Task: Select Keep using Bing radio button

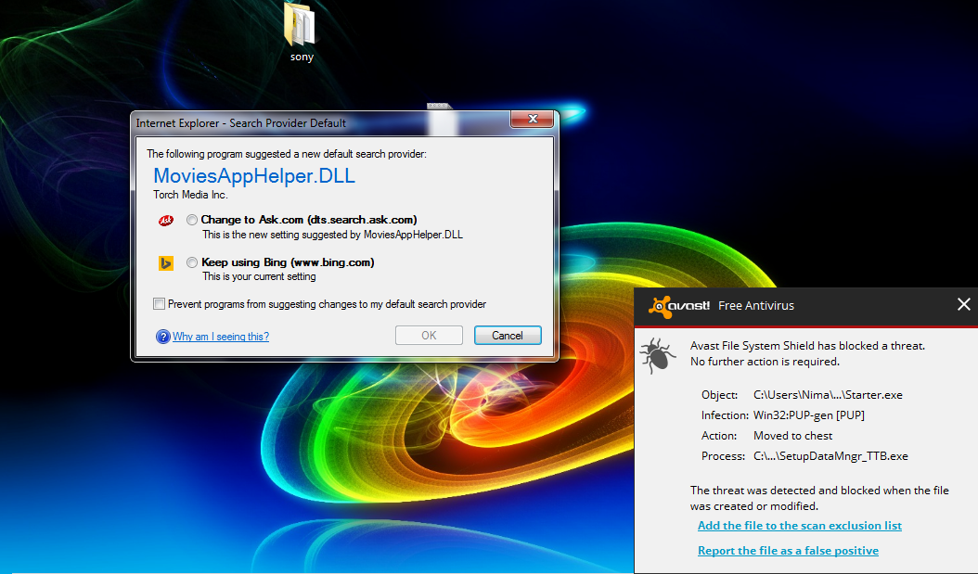Action: pyautogui.click(x=192, y=263)
